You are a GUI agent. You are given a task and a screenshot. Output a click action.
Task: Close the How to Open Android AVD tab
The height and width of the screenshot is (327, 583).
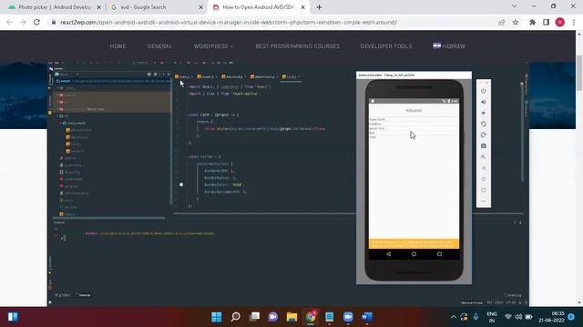tap(303, 7)
